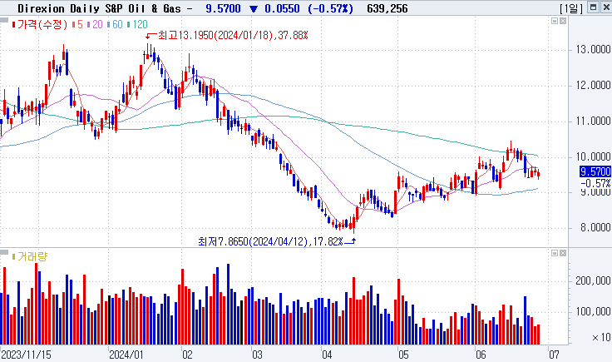Click the 11.0000 price axis label
The image size is (612, 362).
[x=593, y=121]
